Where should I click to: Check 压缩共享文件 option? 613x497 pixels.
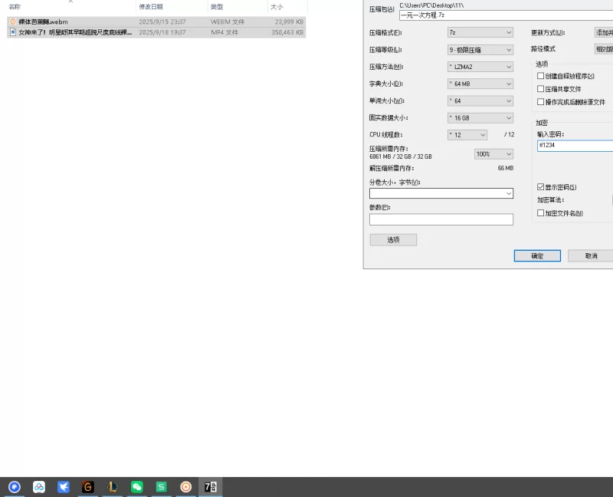540,88
